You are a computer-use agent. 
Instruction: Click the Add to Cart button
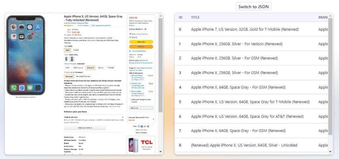click(x=141, y=42)
